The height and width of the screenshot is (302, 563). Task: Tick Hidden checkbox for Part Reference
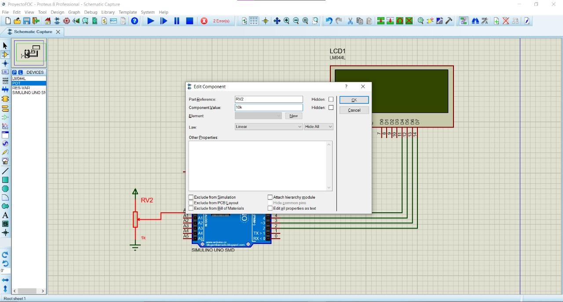coord(331,99)
